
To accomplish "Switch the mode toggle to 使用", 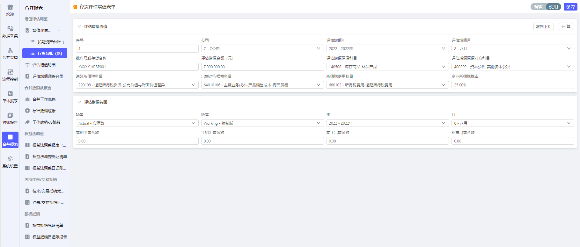I will [553, 7].
